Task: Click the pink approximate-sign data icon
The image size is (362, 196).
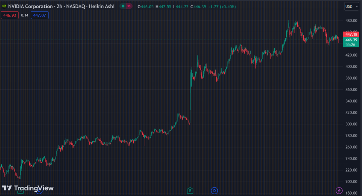Action: (x=129, y=6)
